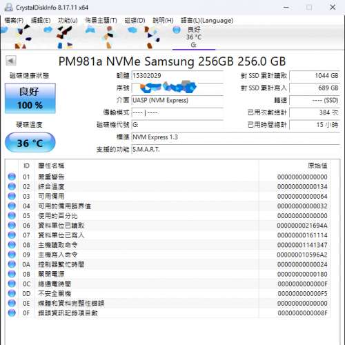345x345 pixels.
Task: Open the 說明(H) help menu
Action: [x=163, y=21]
